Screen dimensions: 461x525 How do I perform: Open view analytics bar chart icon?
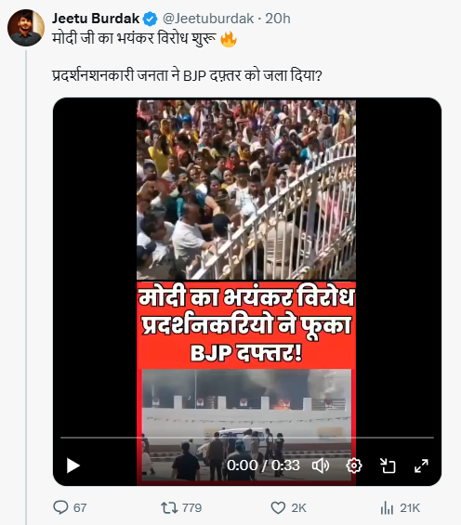387,508
